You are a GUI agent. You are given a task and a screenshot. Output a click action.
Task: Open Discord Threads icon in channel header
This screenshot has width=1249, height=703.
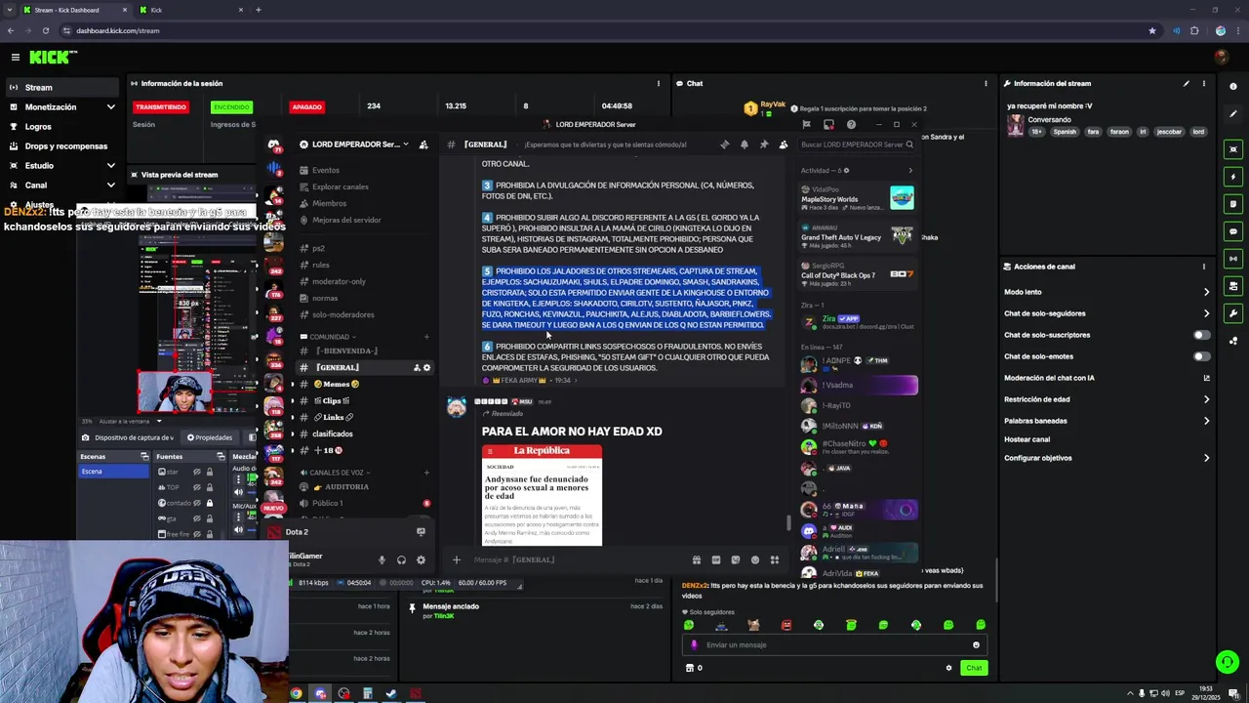pyautogui.click(x=724, y=145)
